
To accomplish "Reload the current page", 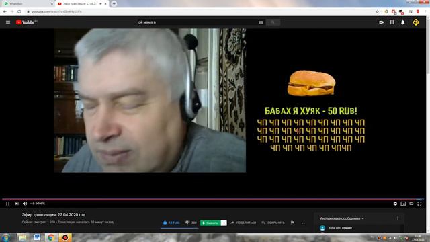I will click(19, 12).
